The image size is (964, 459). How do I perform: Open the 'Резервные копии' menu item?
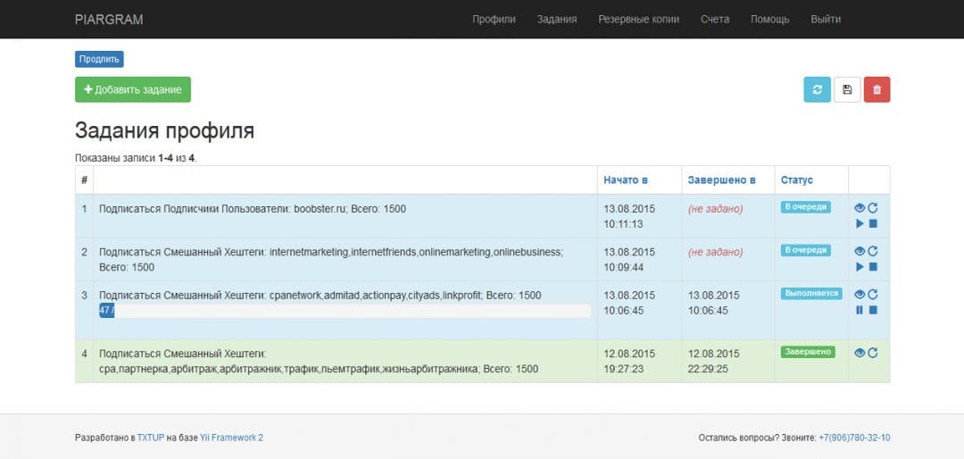(638, 20)
